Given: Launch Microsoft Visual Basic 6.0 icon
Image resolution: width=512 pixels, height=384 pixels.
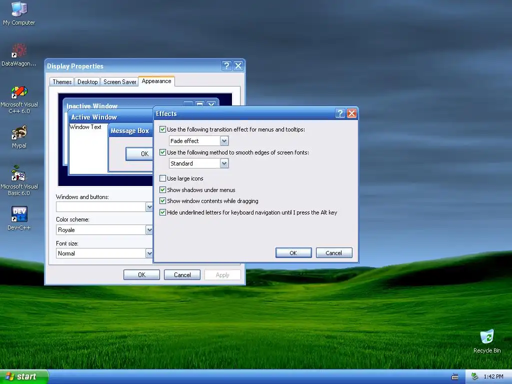Looking at the screenshot, I should tap(19, 180).
